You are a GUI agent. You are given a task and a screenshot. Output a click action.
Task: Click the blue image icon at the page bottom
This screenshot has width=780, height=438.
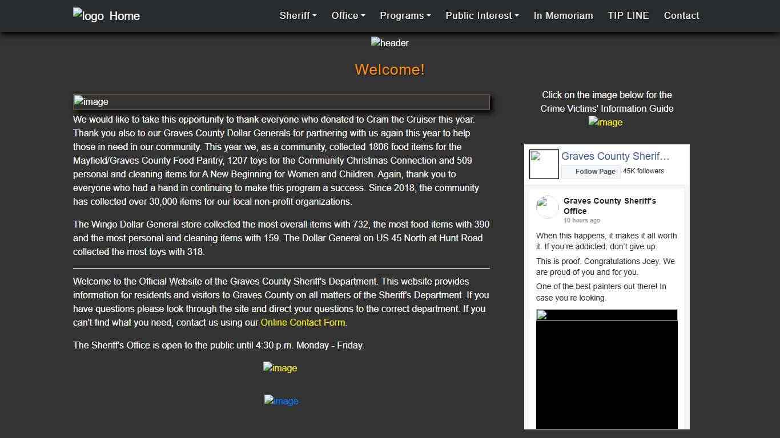coord(281,401)
